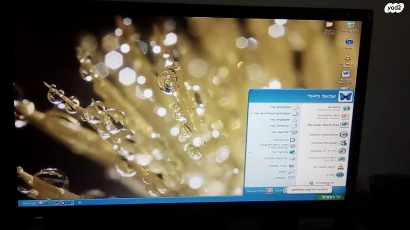This screenshot has width=410, height=230.
Task: Click the green Start button
Action: 331,197
